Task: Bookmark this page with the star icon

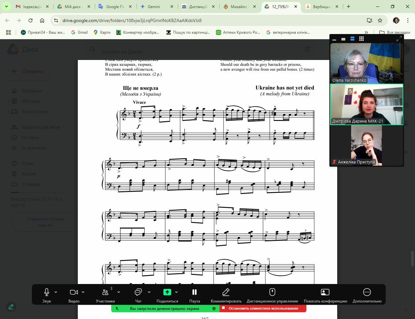Action: point(380,20)
